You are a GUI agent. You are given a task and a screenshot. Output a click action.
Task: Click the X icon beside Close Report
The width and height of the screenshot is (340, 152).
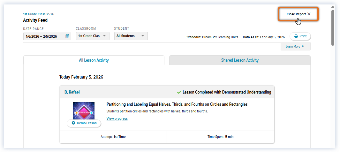coord(309,14)
